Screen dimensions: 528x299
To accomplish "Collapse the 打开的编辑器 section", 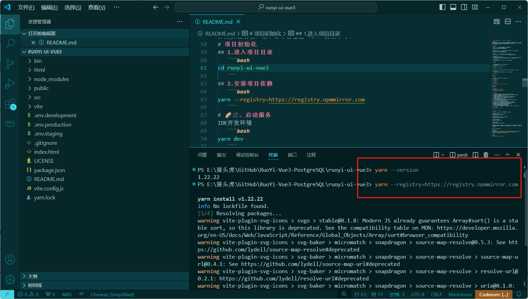I will 41,33.
